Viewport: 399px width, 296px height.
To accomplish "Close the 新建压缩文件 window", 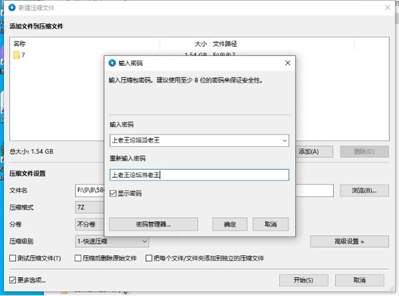I will 387,7.
